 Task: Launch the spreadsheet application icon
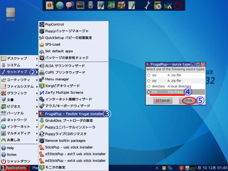pos(111,5)
